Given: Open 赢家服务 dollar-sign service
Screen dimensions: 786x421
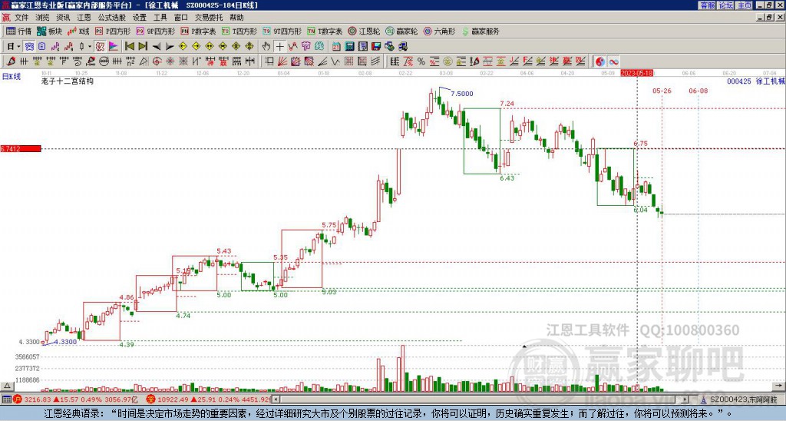Looking at the screenshot, I should 481,31.
